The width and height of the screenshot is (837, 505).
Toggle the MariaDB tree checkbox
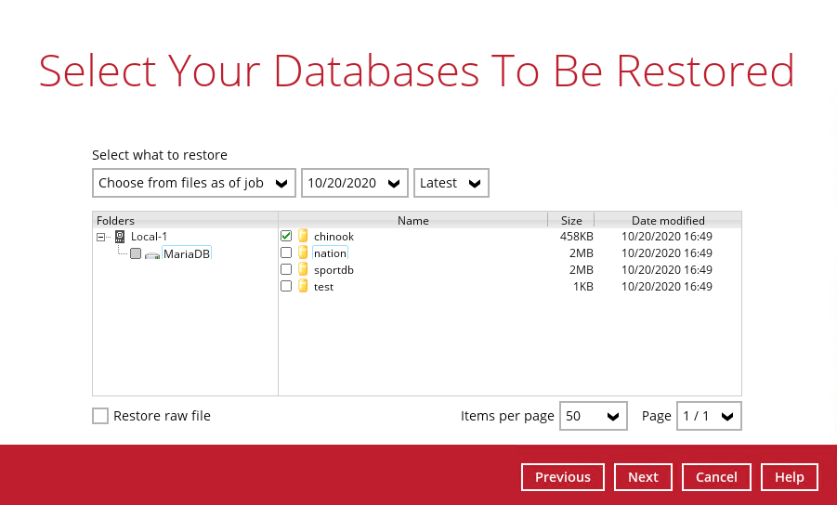(x=136, y=254)
